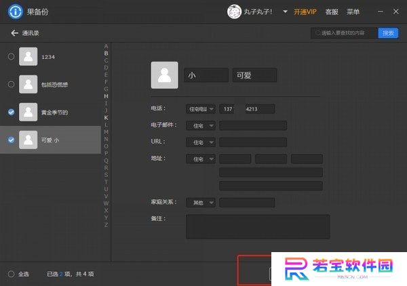Open the 客服 menu
The height and width of the screenshot is (286, 407).
[332, 12]
